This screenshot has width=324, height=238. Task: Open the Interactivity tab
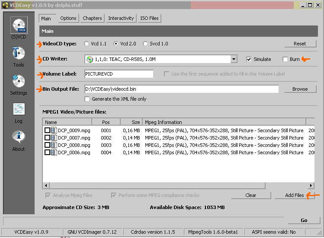(x=121, y=18)
